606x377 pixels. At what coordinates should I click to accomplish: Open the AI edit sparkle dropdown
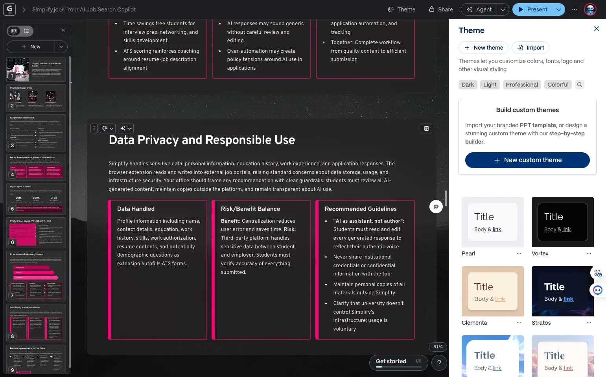(x=126, y=128)
